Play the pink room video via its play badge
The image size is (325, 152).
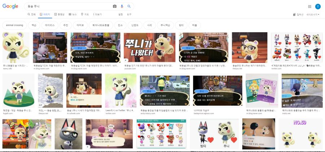[x=88, y=147]
